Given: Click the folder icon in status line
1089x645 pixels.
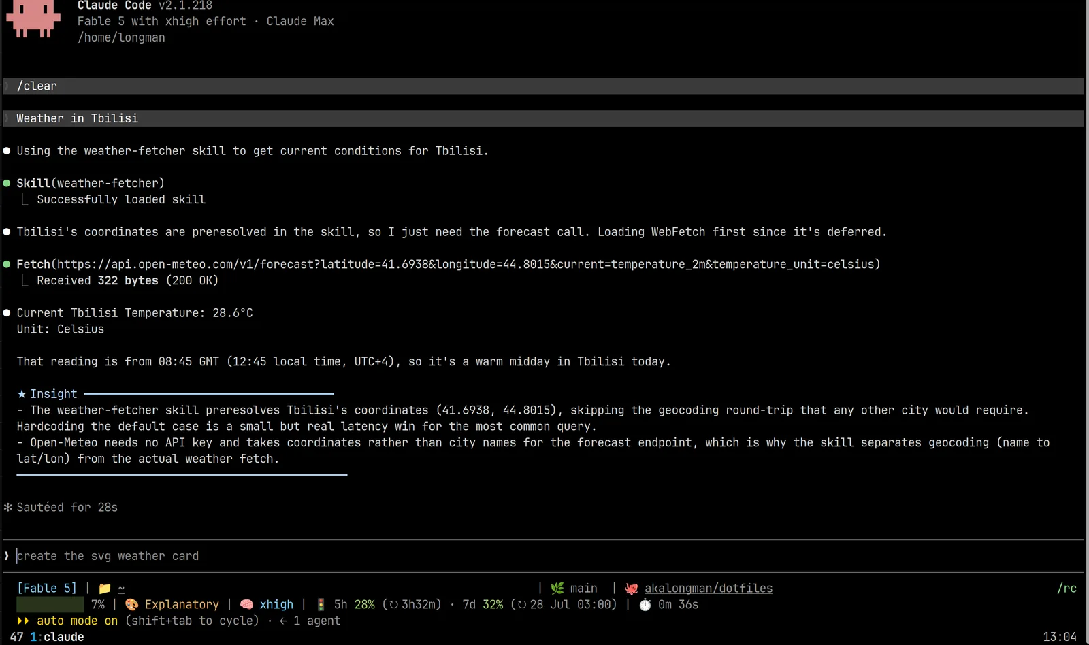Looking at the screenshot, I should point(104,589).
